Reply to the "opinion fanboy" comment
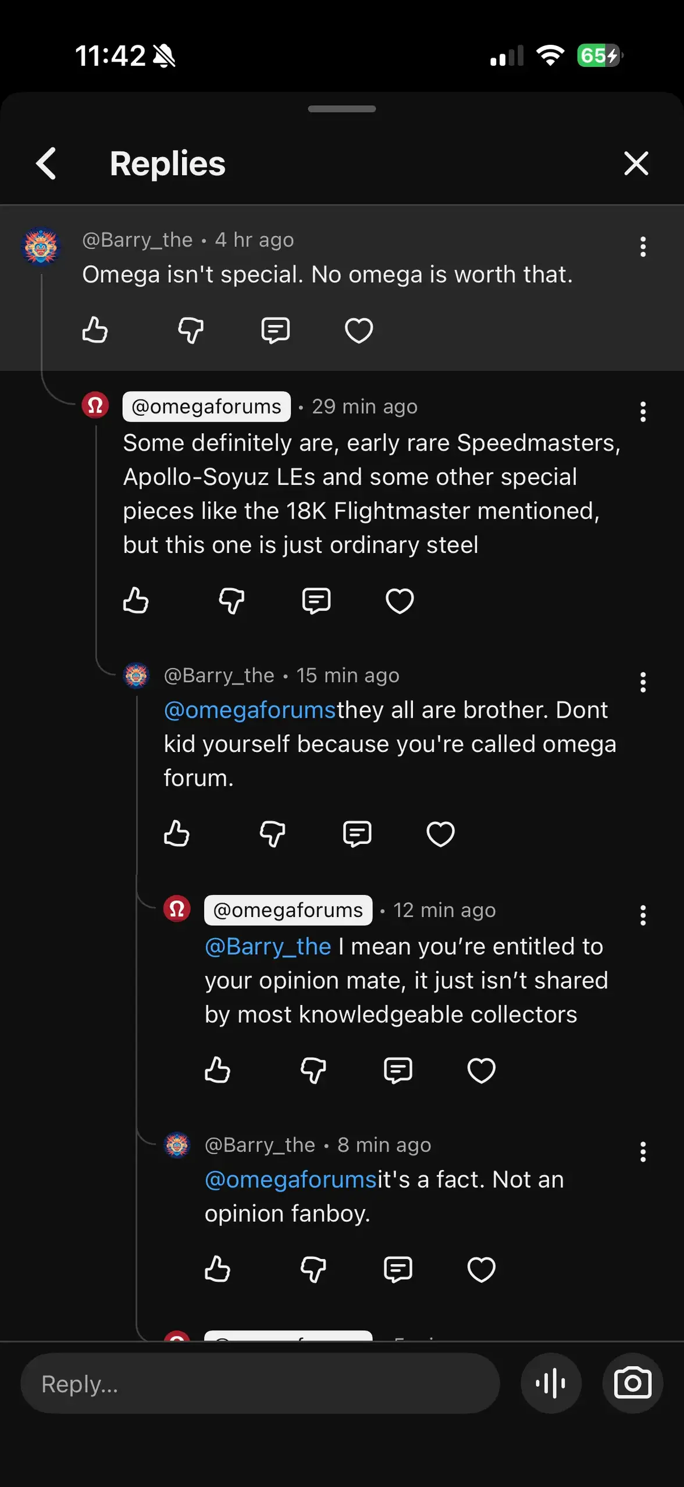 tap(398, 1270)
